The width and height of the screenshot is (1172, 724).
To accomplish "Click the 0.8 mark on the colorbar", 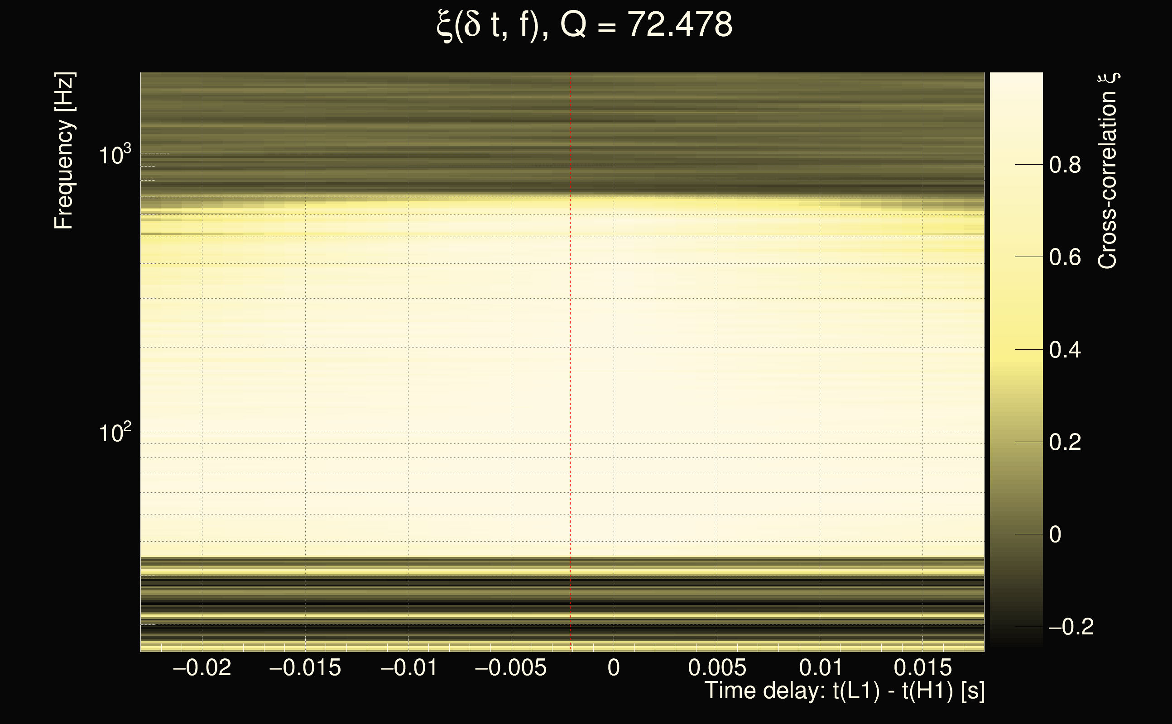I will click(1065, 165).
